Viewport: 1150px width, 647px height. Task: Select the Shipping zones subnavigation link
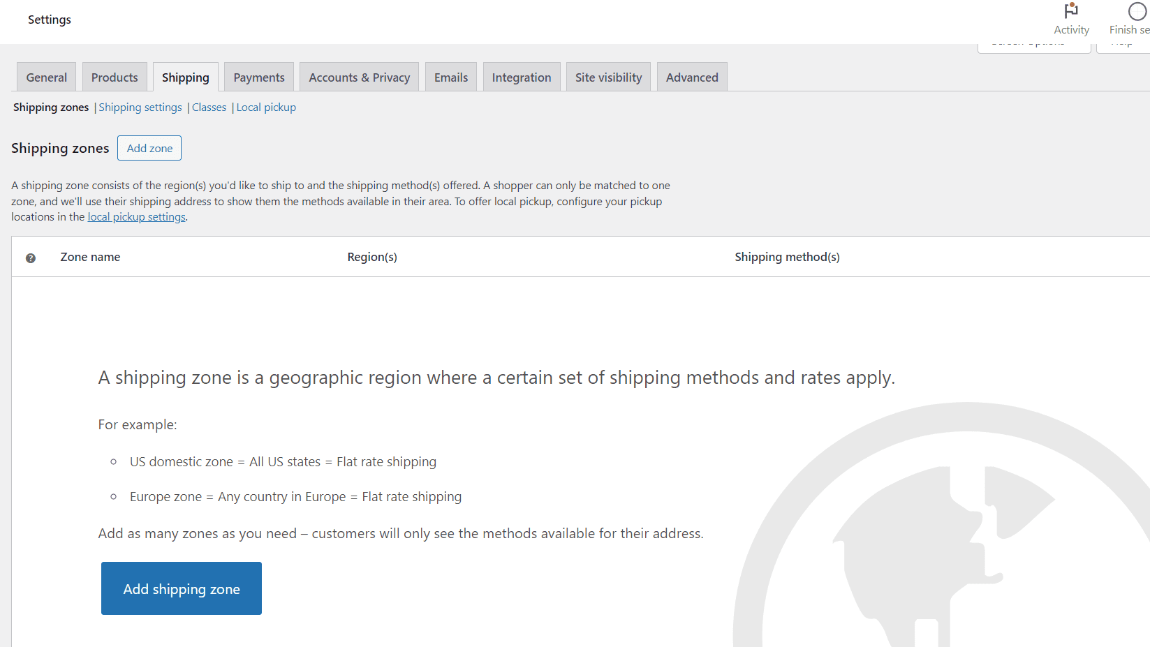[x=50, y=107]
